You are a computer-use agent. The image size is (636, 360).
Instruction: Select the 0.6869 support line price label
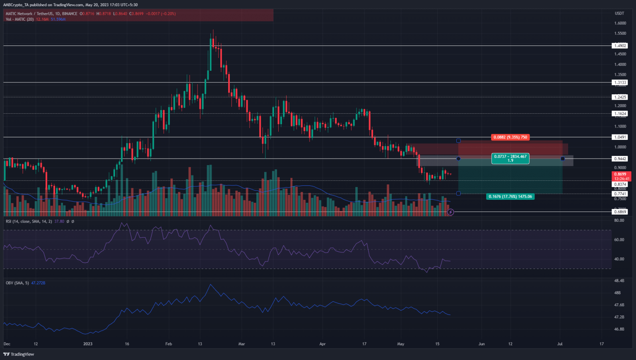(x=620, y=212)
